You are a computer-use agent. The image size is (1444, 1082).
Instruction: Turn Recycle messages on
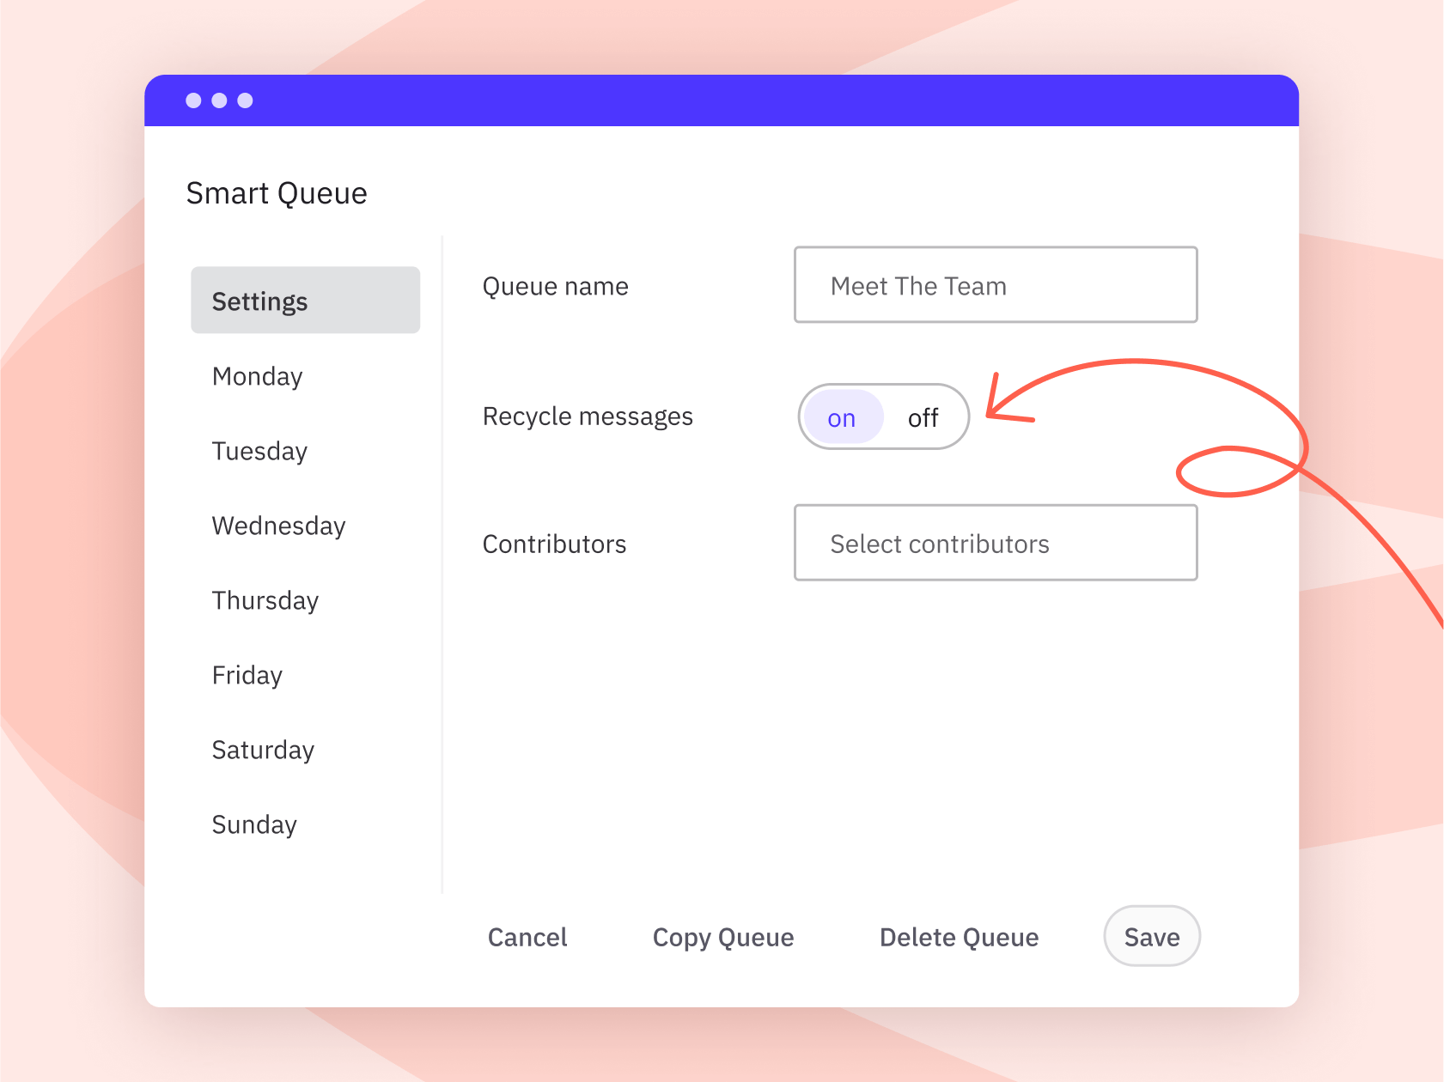tap(842, 418)
